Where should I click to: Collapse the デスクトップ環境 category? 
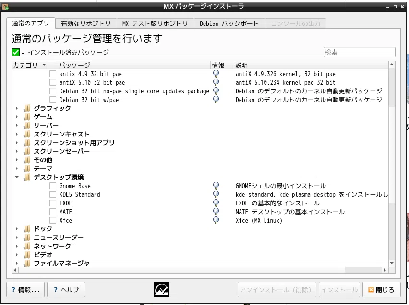(x=17, y=177)
